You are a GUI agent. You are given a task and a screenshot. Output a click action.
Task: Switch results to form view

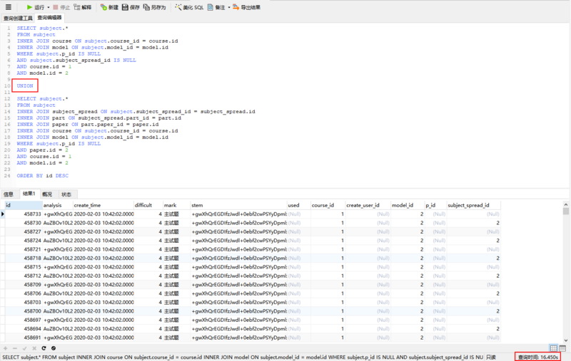click(562, 348)
